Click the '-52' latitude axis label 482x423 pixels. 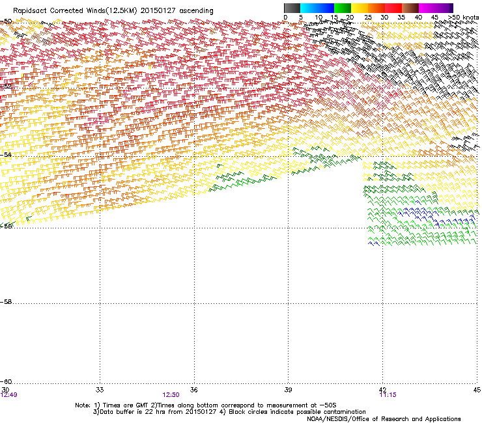[6, 87]
